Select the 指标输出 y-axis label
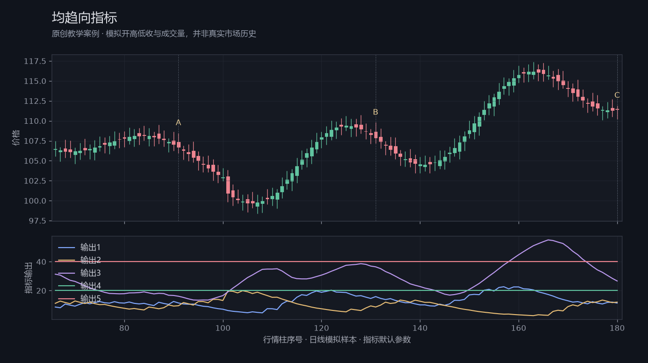The height and width of the screenshot is (363, 648). point(28,277)
